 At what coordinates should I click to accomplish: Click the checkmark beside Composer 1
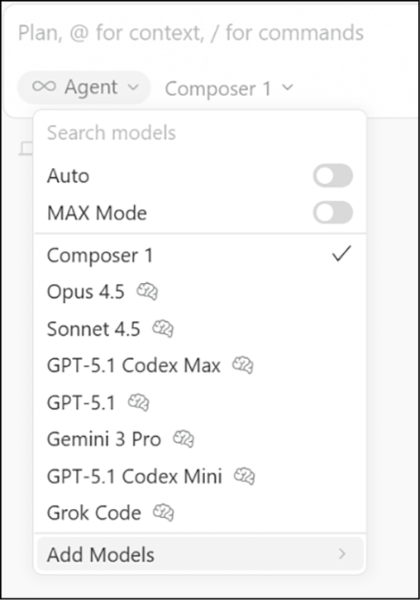pos(341,254)
